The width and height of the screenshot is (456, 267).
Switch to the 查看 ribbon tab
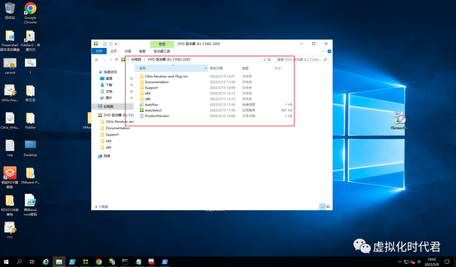point(142,51)
